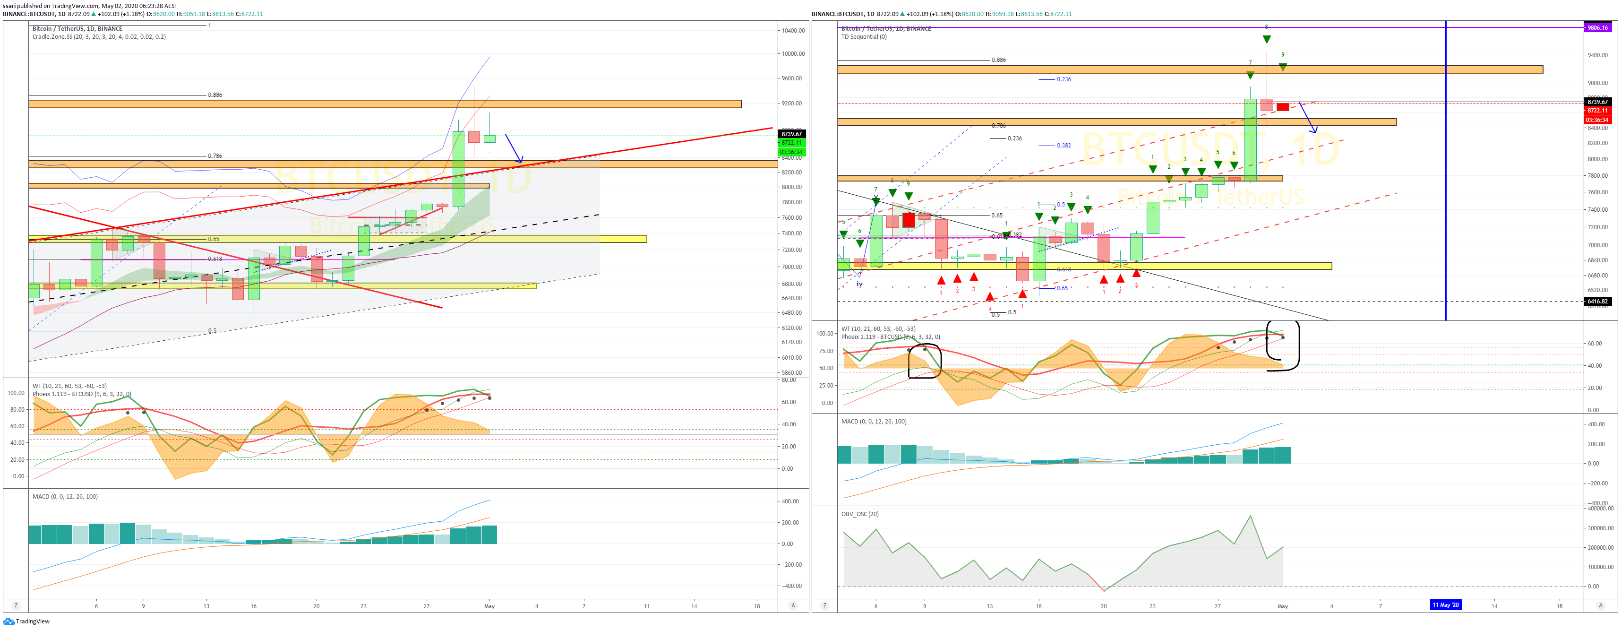Select the TD Sequential (0) indicator legend
Viewport: 1621px width, 630px height.
[x=863, y=37]
